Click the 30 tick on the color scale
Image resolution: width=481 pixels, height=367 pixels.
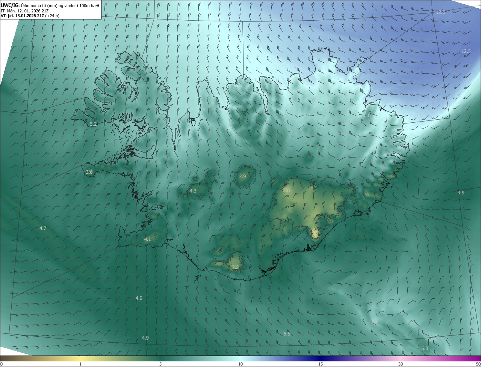pyautogui.click(x=401, y=364)
